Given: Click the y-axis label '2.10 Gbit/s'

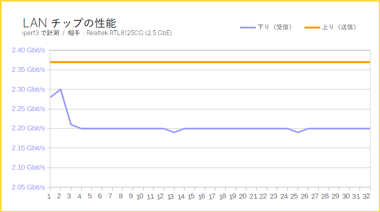Looking at the screenshot, I should [28, 167].
